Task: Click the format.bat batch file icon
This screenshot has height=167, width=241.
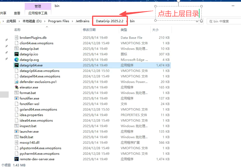Action: coord(17,93)
